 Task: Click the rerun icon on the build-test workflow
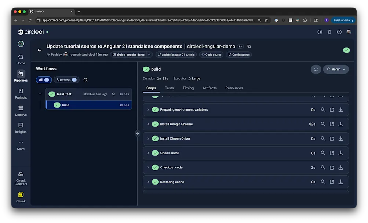tap(113, 94)
